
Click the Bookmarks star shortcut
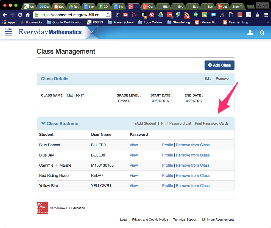point(31,22)
